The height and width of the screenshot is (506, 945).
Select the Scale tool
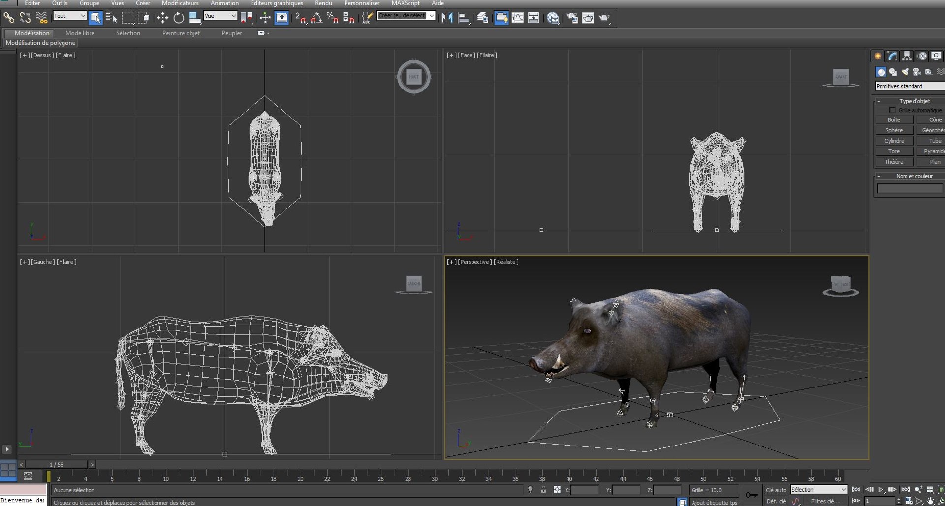pyautogui.click(x=195, y=18)
